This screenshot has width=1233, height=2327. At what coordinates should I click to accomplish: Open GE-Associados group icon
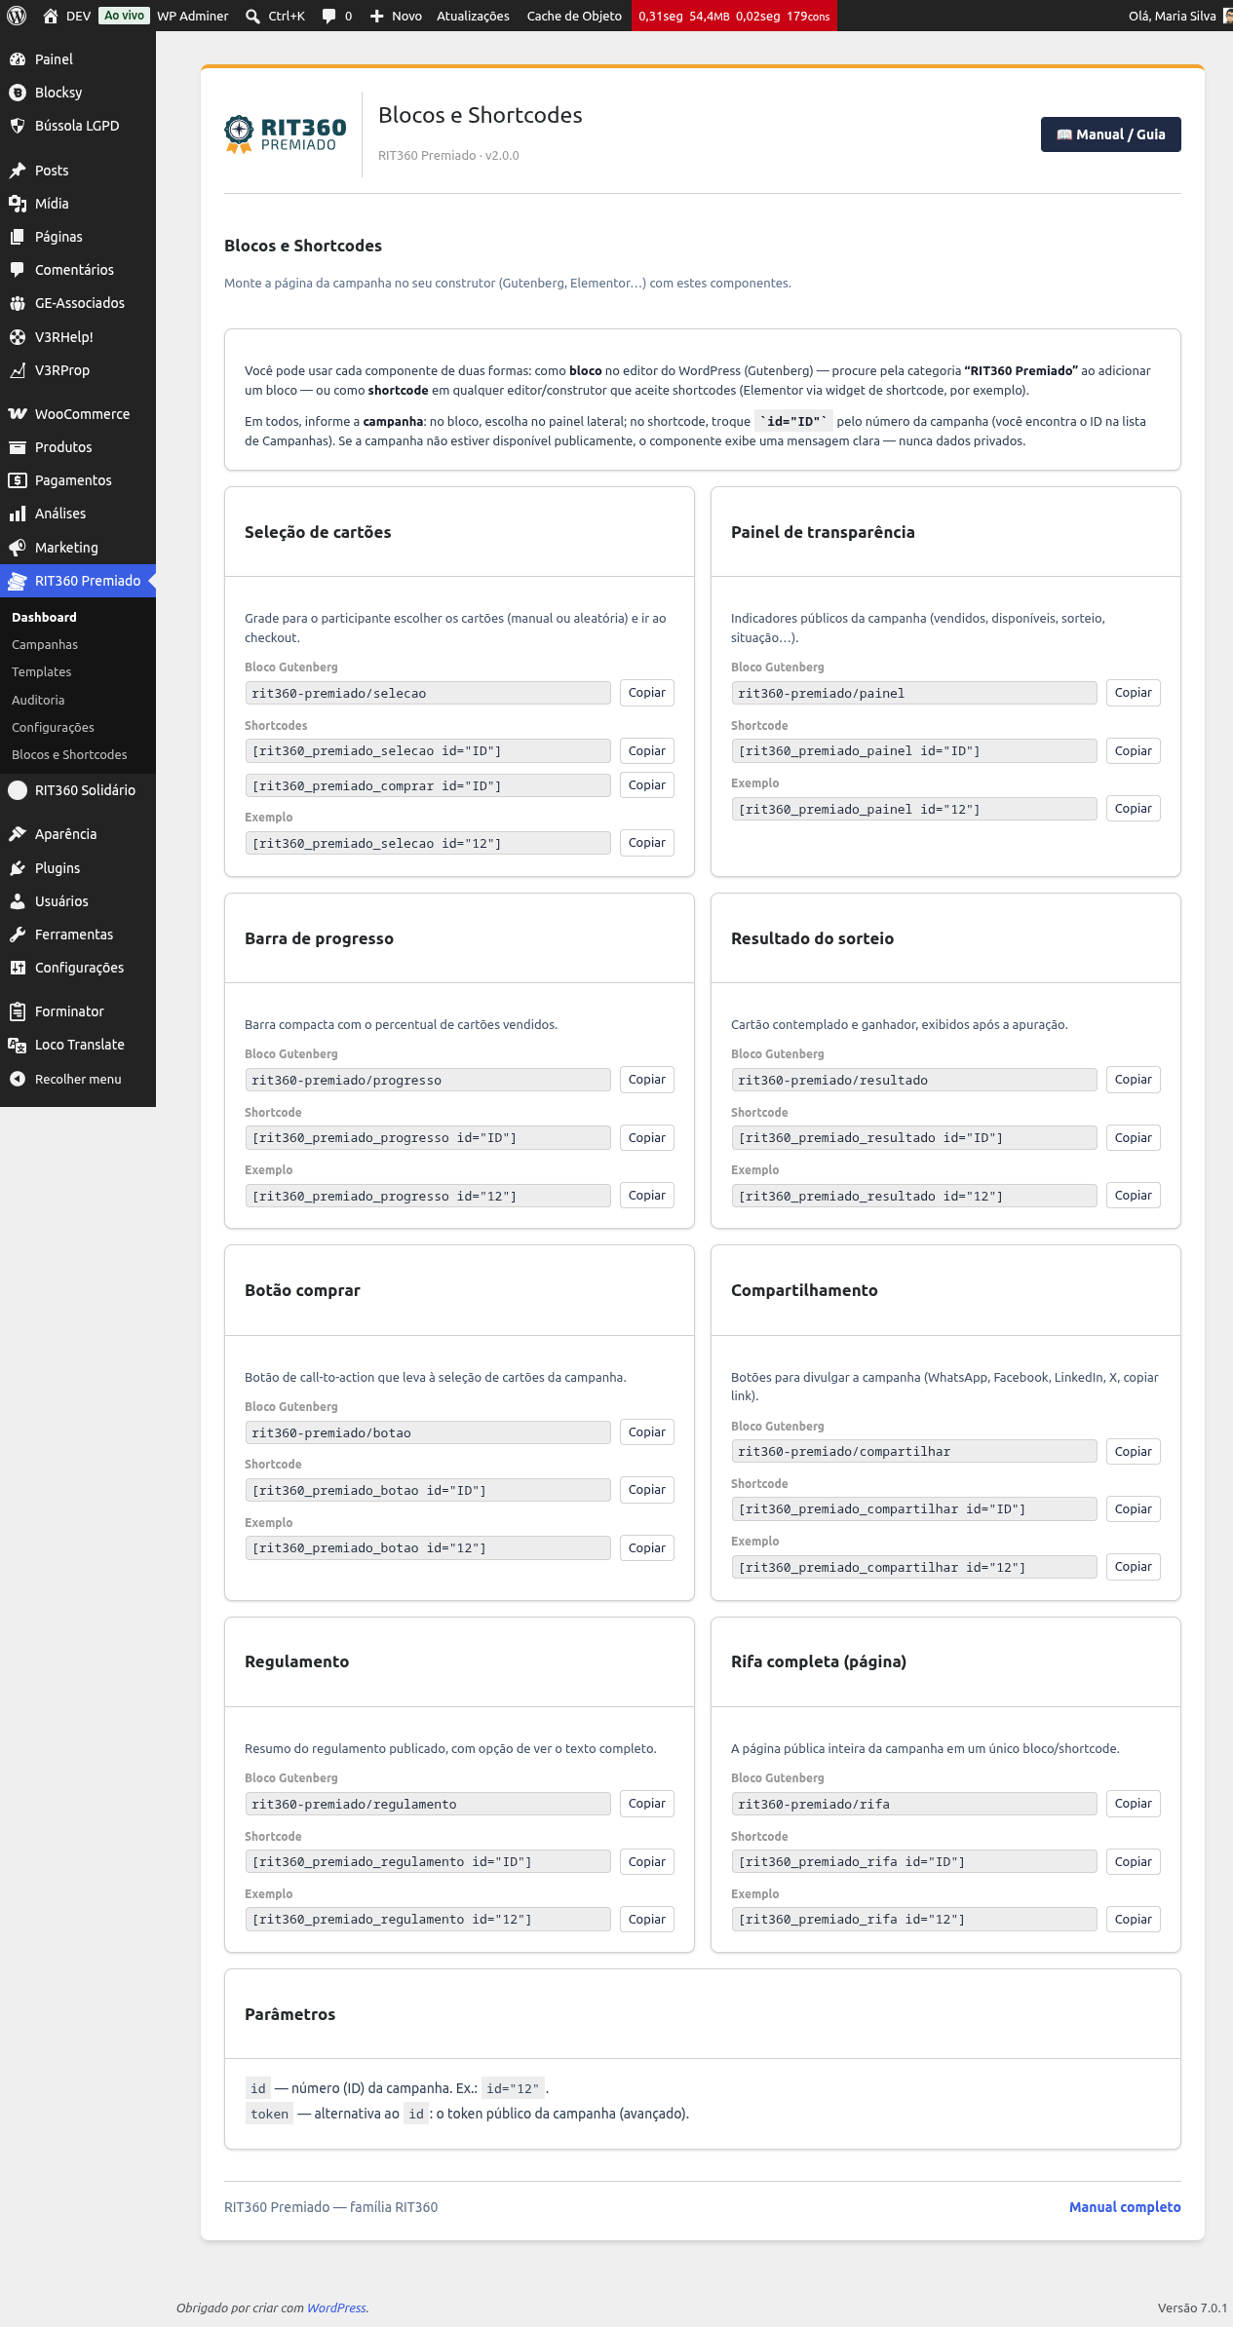pos(18,303)
